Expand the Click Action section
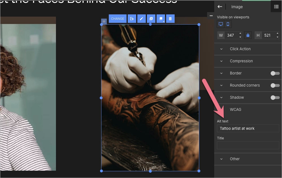 click(x=240, y=49)
